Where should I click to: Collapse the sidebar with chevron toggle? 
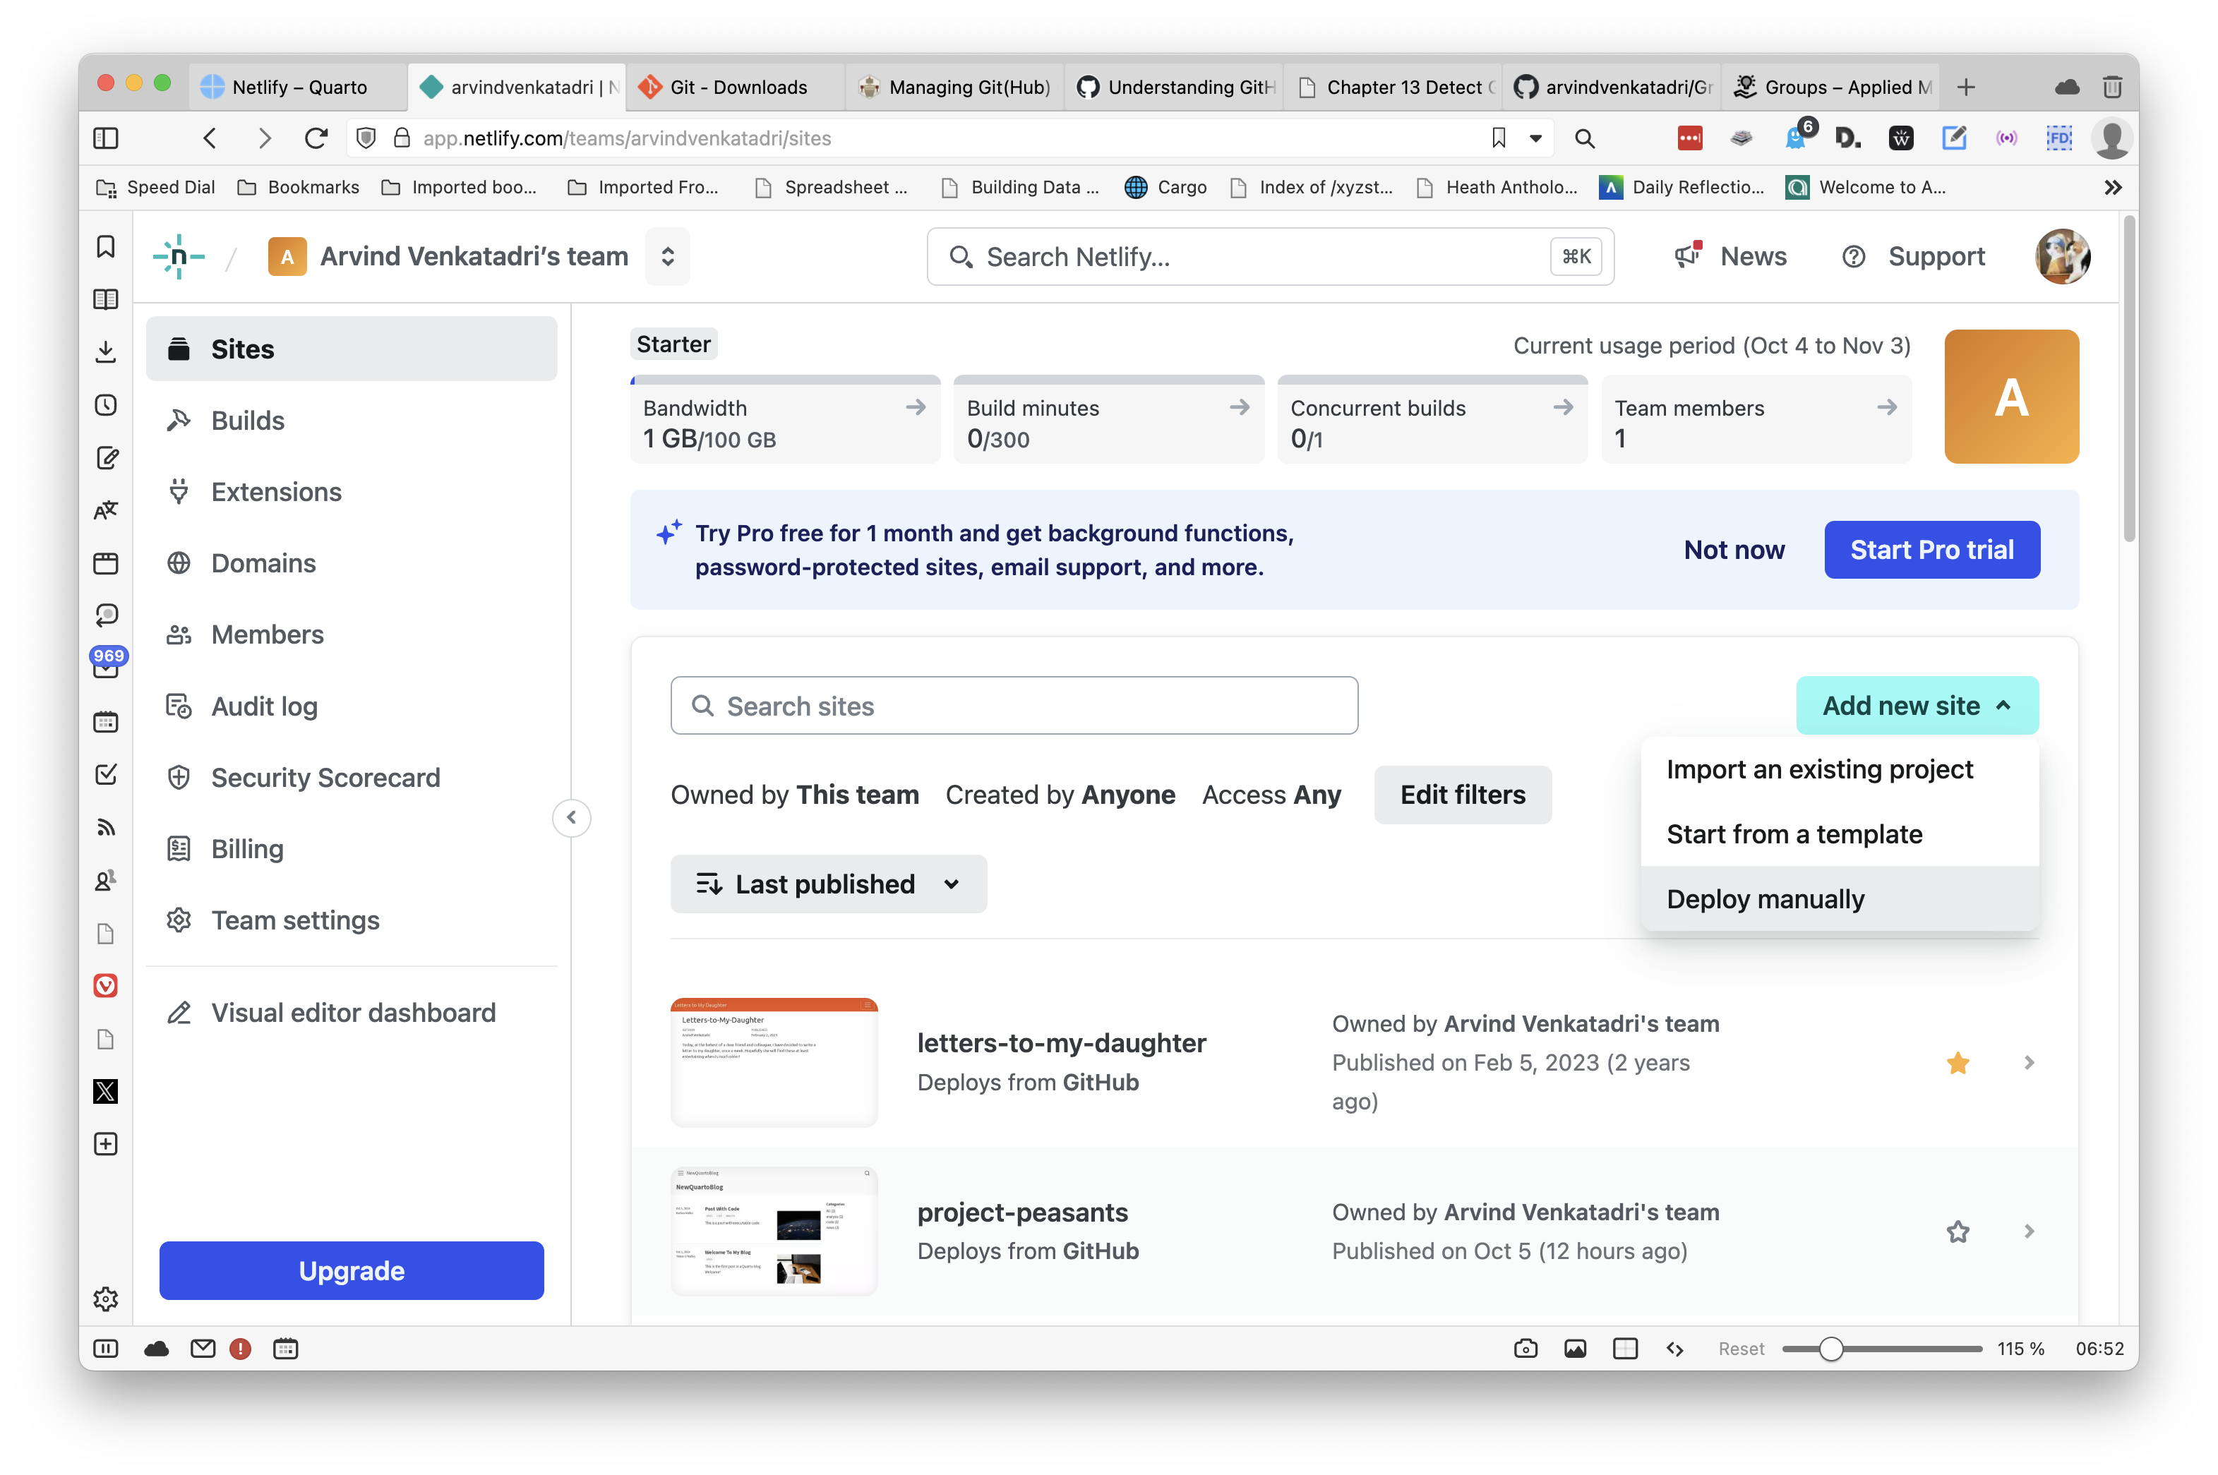click(571, 817)
